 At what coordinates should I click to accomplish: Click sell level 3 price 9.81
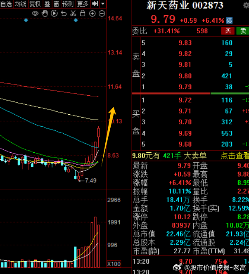pos(185,65)
